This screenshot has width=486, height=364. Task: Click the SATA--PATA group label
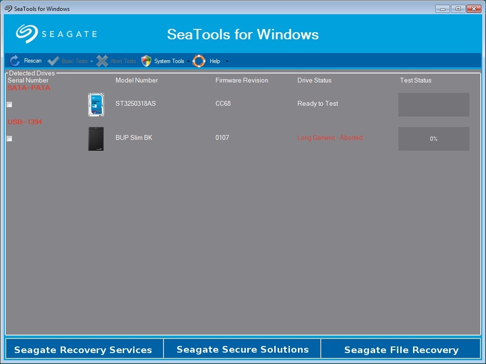click(29, 88)
